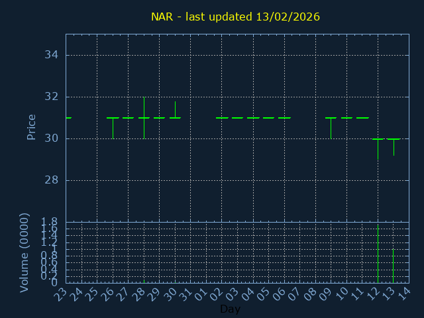Viewport: 424px width, 318px height.
Task: Select the 32 price tick label
Action: tap(52, 97)
